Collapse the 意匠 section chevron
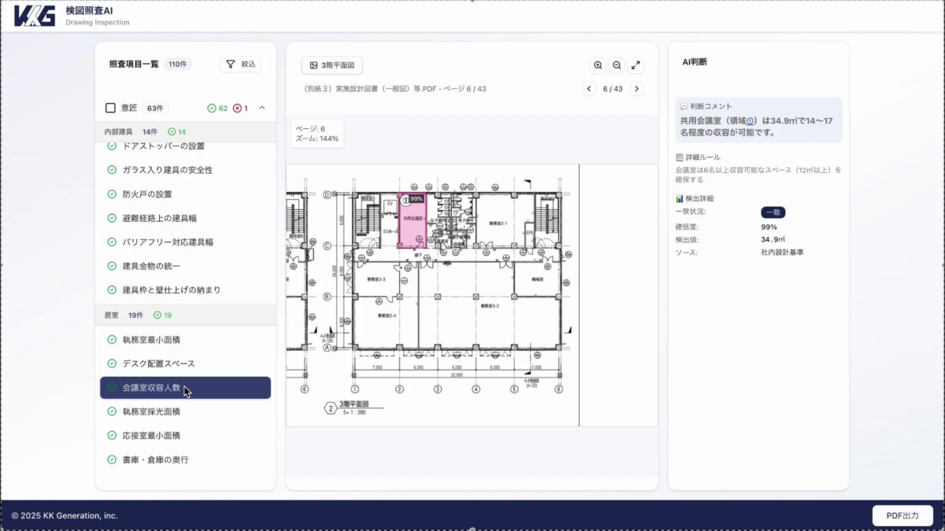 [x=263, y=108]
